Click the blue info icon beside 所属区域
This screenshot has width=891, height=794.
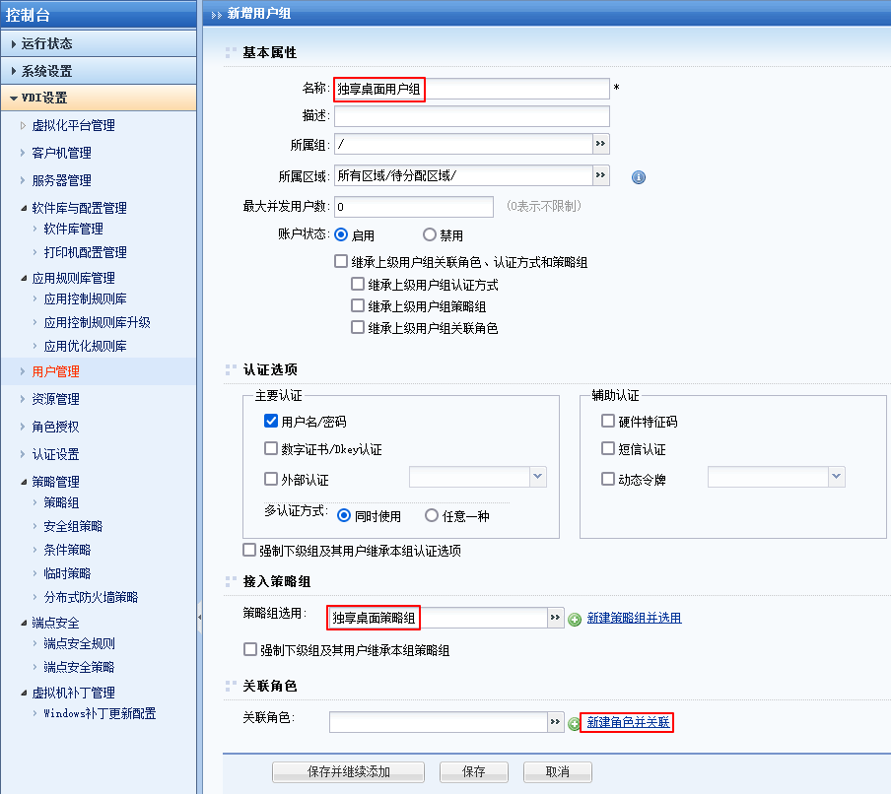point(638,177)
